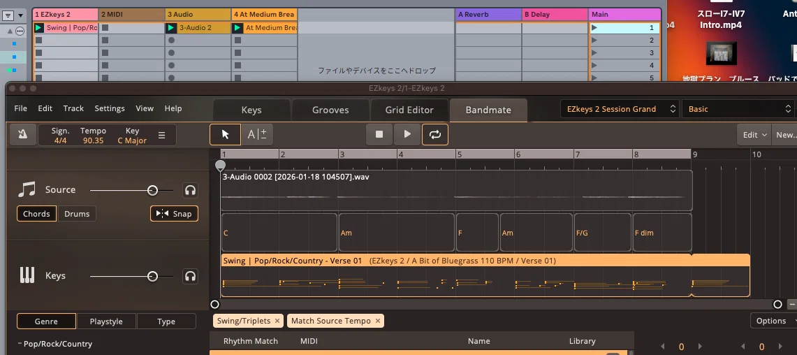Switch to the Bandmate tab

point(488,110)
